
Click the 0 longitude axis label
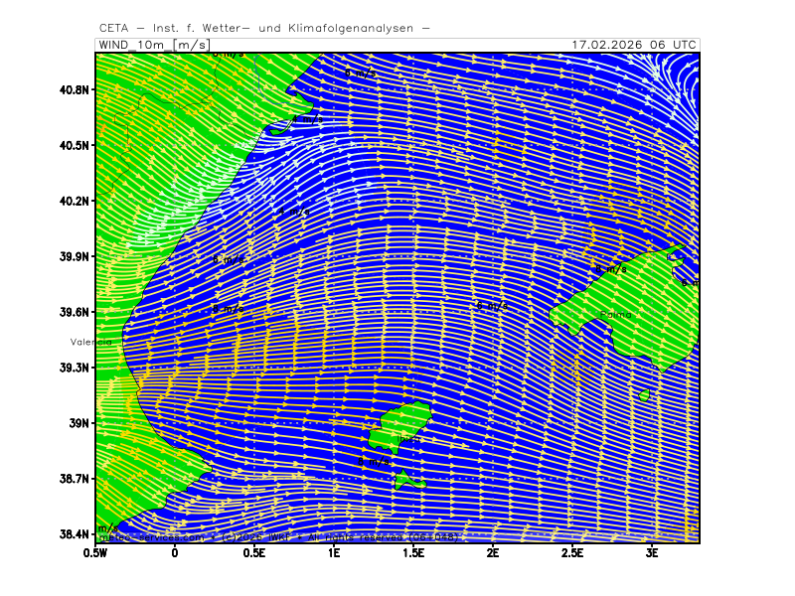[x=175, y=552]
